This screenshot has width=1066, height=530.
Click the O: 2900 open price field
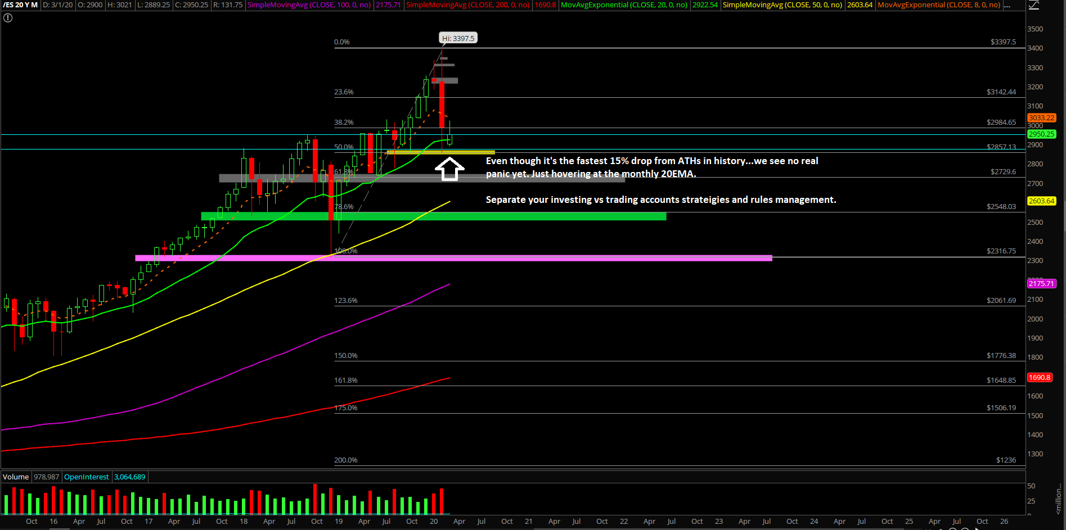coord(90,5)
